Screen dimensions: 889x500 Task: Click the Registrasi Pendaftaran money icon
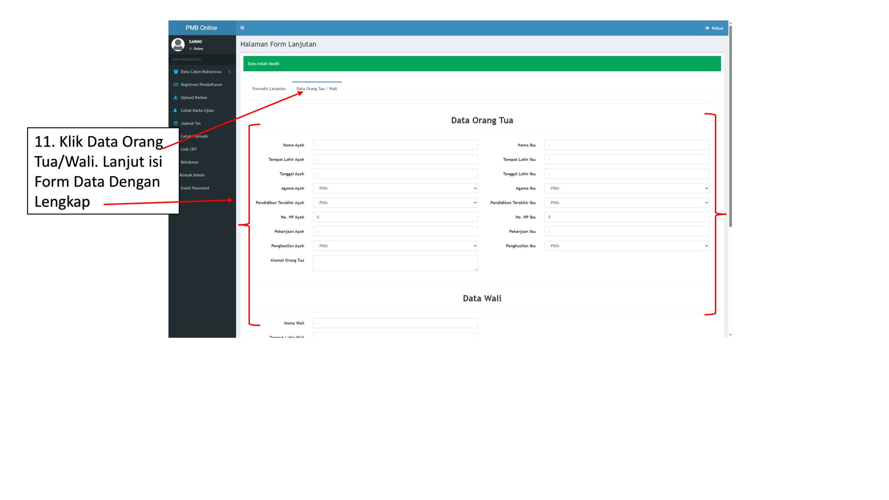tap(176, 84)
